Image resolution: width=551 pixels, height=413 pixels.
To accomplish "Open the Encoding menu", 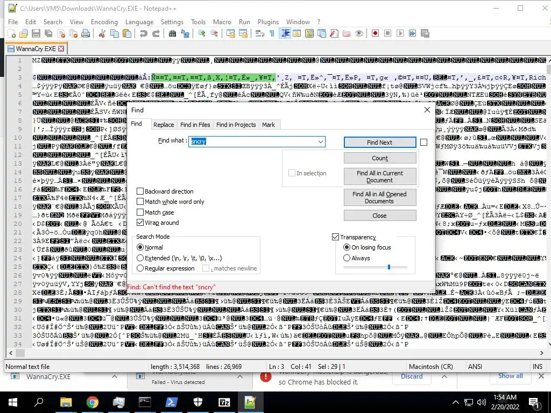I will [x=104, y=22].
